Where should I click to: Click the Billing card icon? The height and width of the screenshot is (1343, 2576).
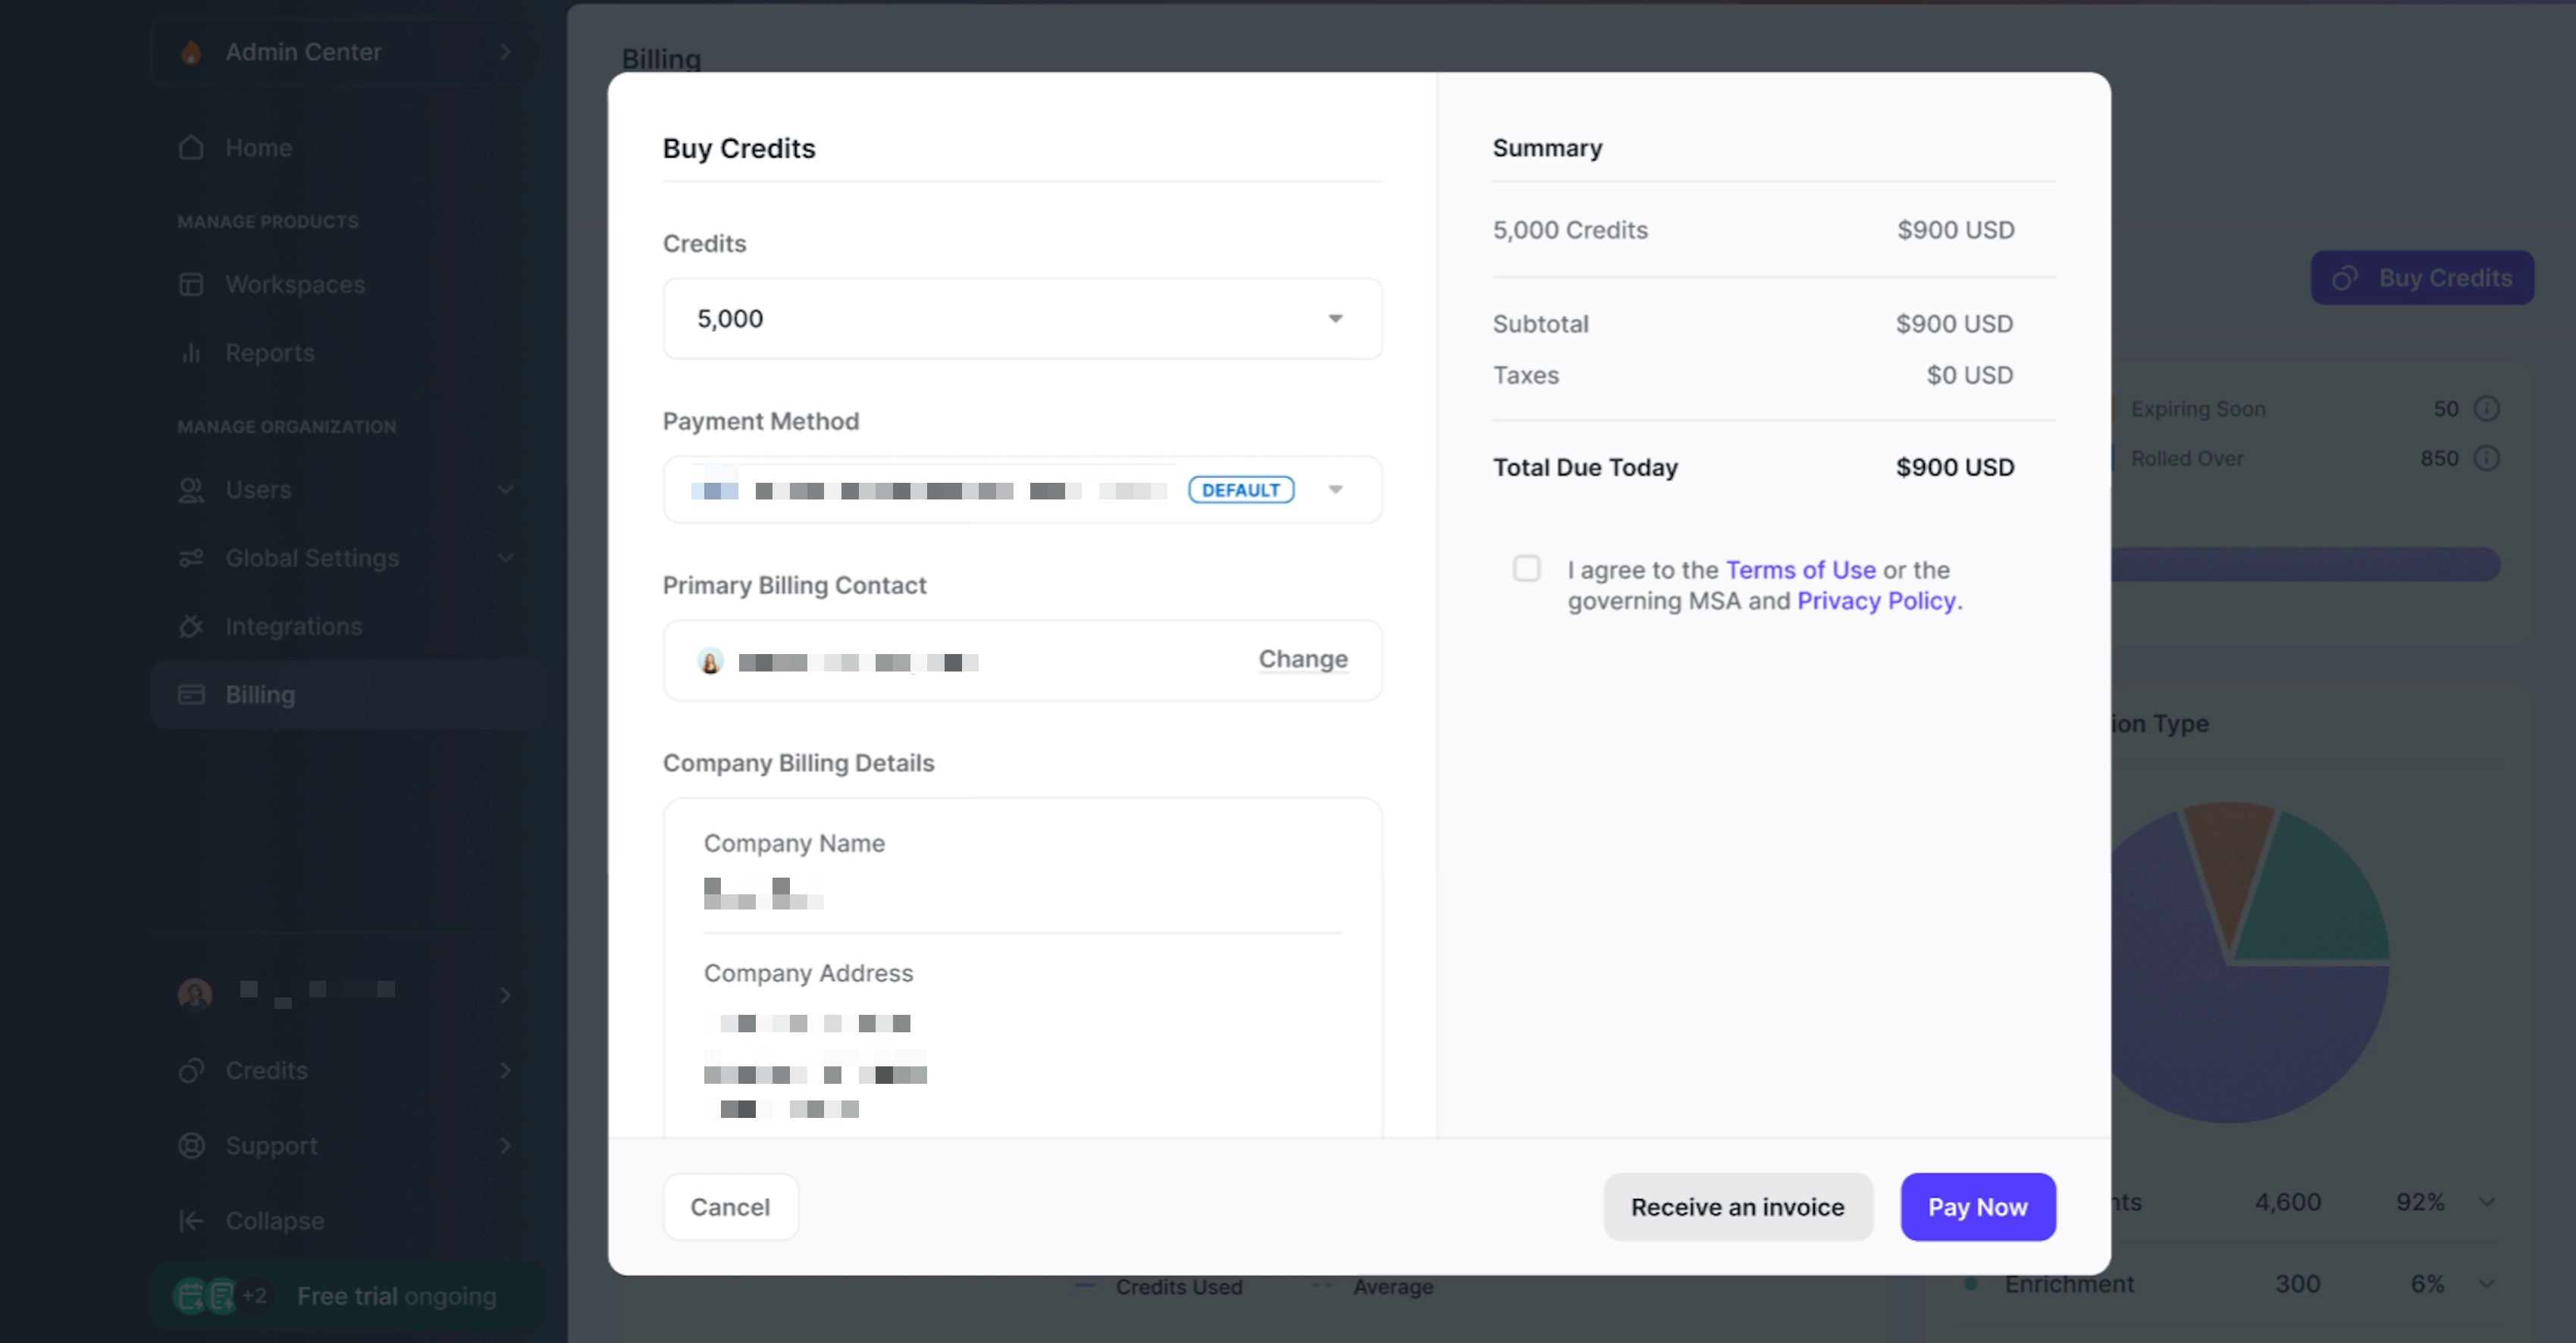coord(191,695)
